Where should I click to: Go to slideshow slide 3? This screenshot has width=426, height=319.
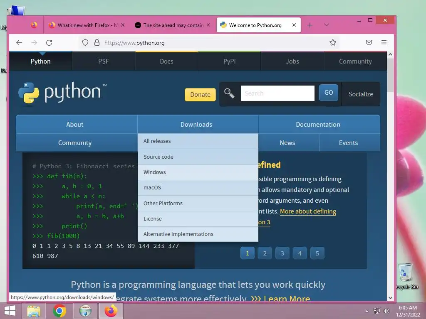click(282, 253)
